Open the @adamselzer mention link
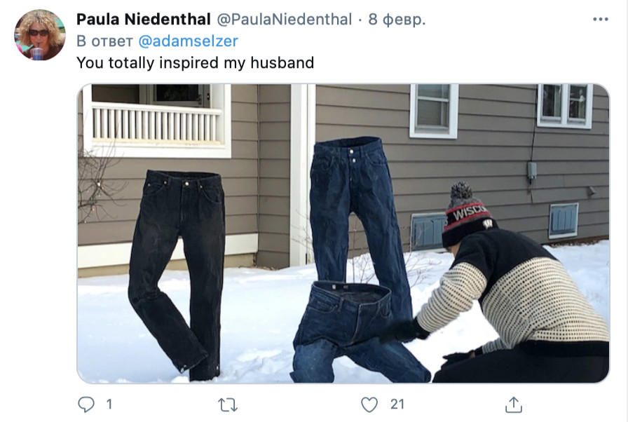The height and width of the screenshot is (422, 628). click(189, 41)
